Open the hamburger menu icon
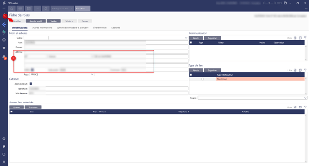The image size is (309, 166). pos(4,9)
